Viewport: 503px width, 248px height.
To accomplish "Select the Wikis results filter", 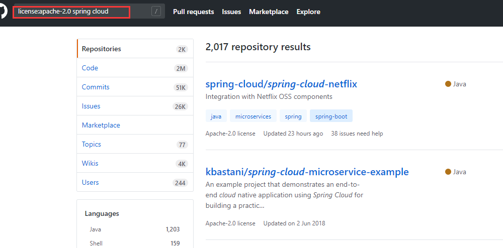I will coord(135,163).
